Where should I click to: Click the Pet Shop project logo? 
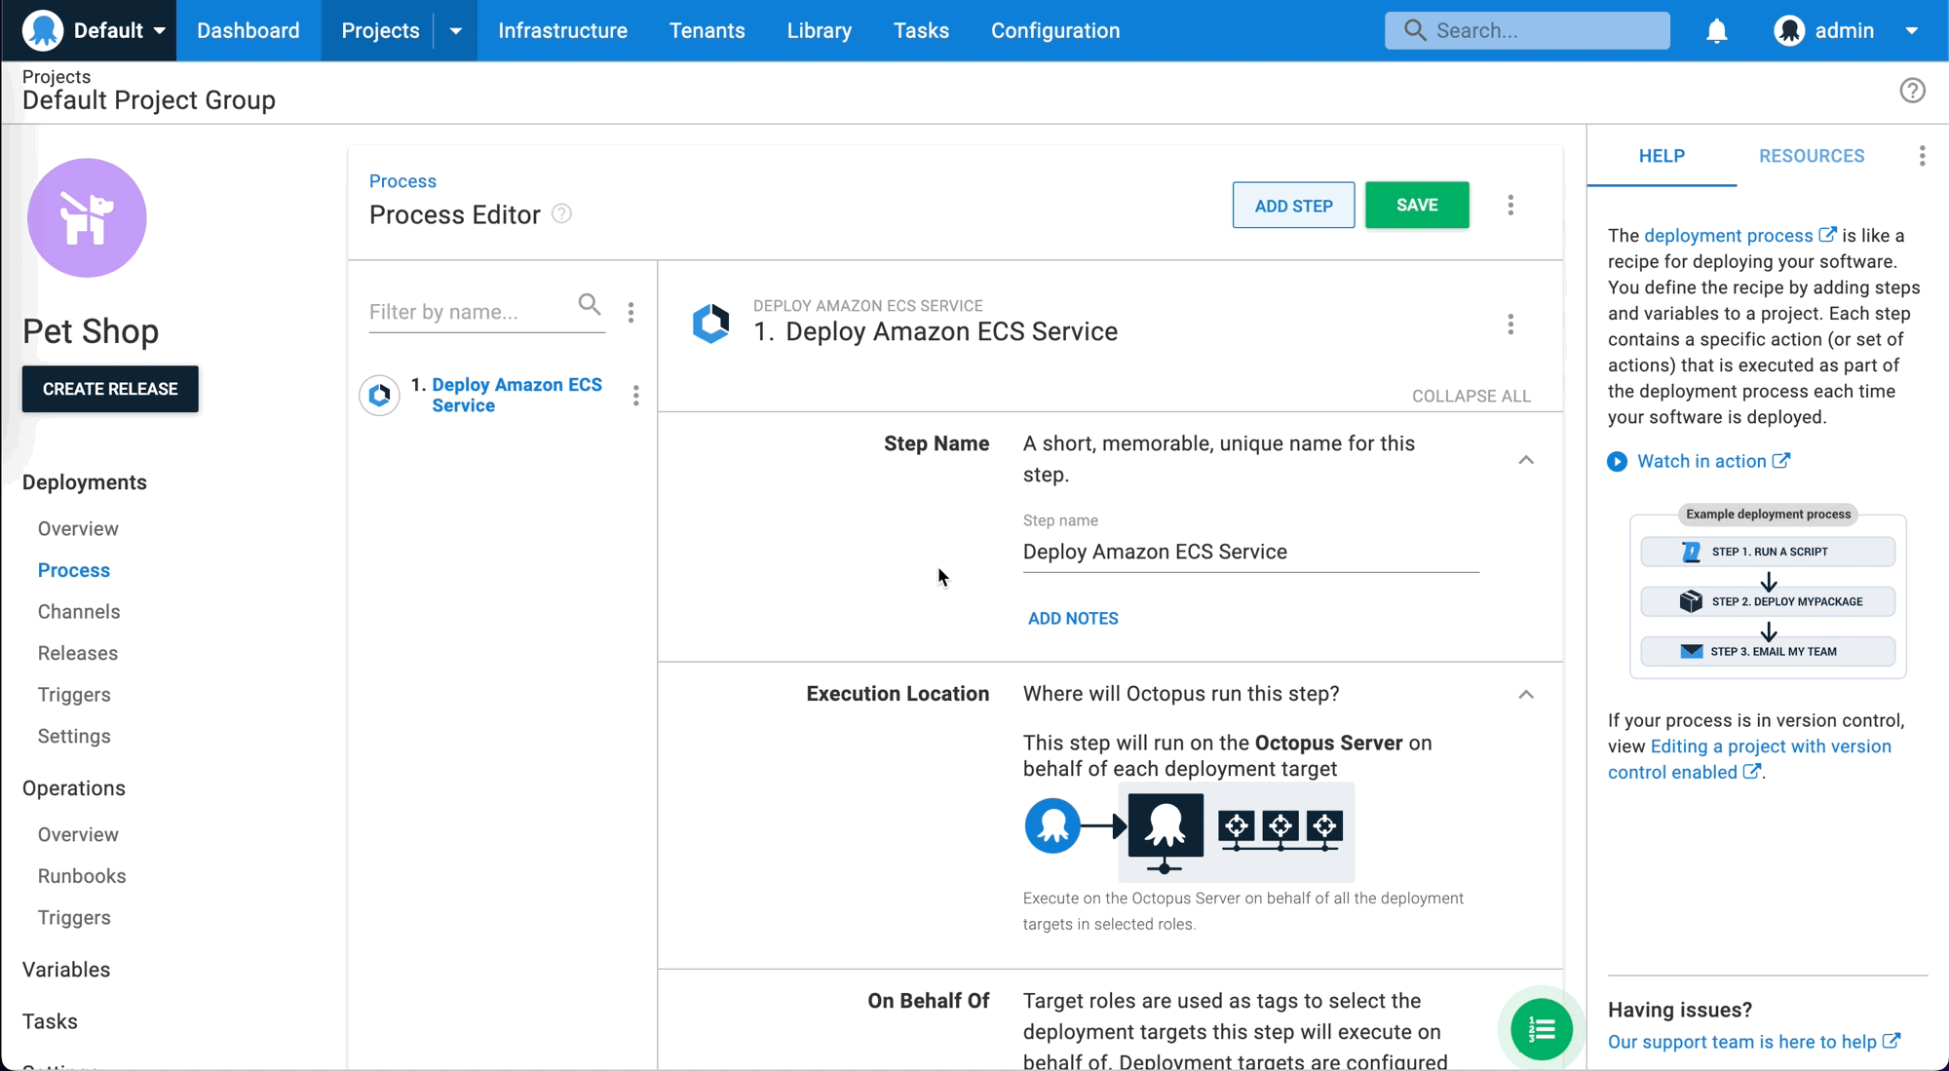point(87,217)
